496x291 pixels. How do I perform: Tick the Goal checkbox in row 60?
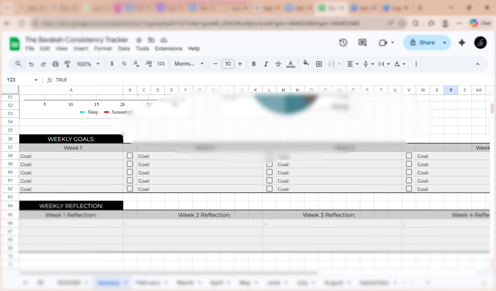point(130,172)
